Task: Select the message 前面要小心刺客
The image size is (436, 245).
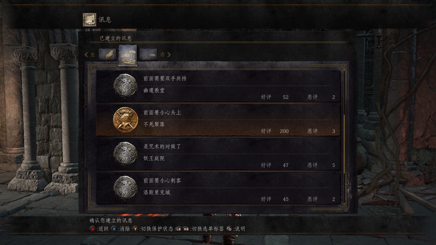Action: pos(218,188)
